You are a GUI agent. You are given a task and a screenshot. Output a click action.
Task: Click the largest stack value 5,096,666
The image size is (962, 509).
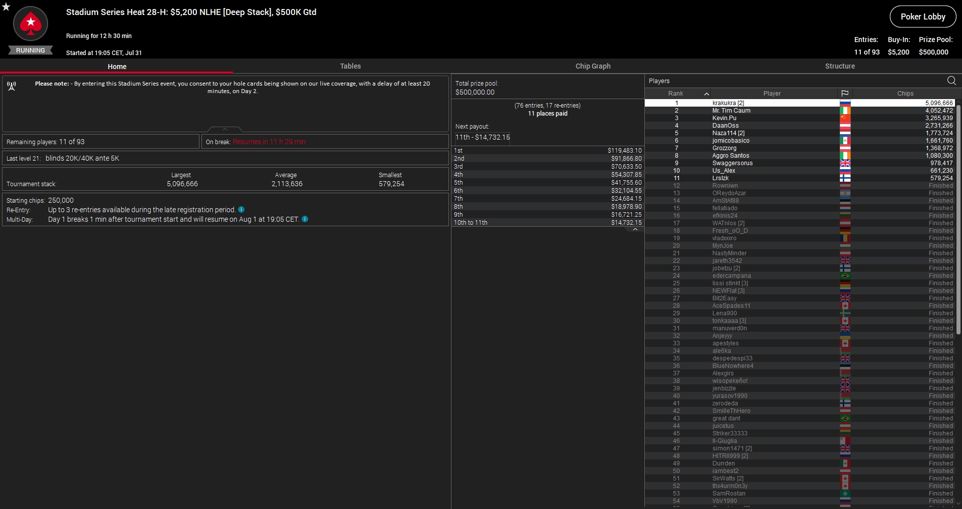(182, 184)
